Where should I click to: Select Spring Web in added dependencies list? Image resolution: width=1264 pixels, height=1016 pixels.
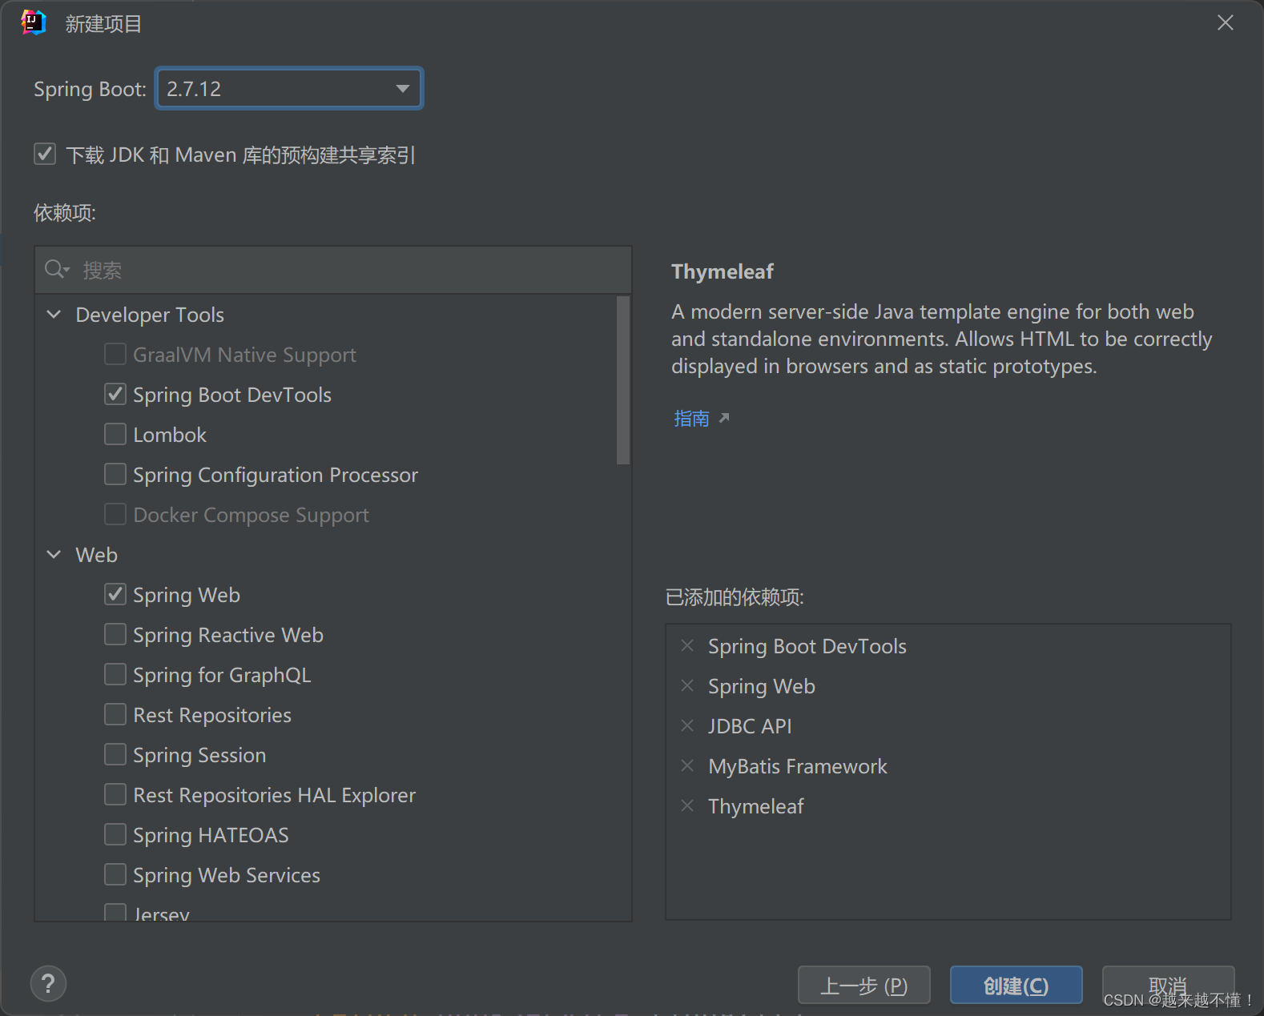762,686
